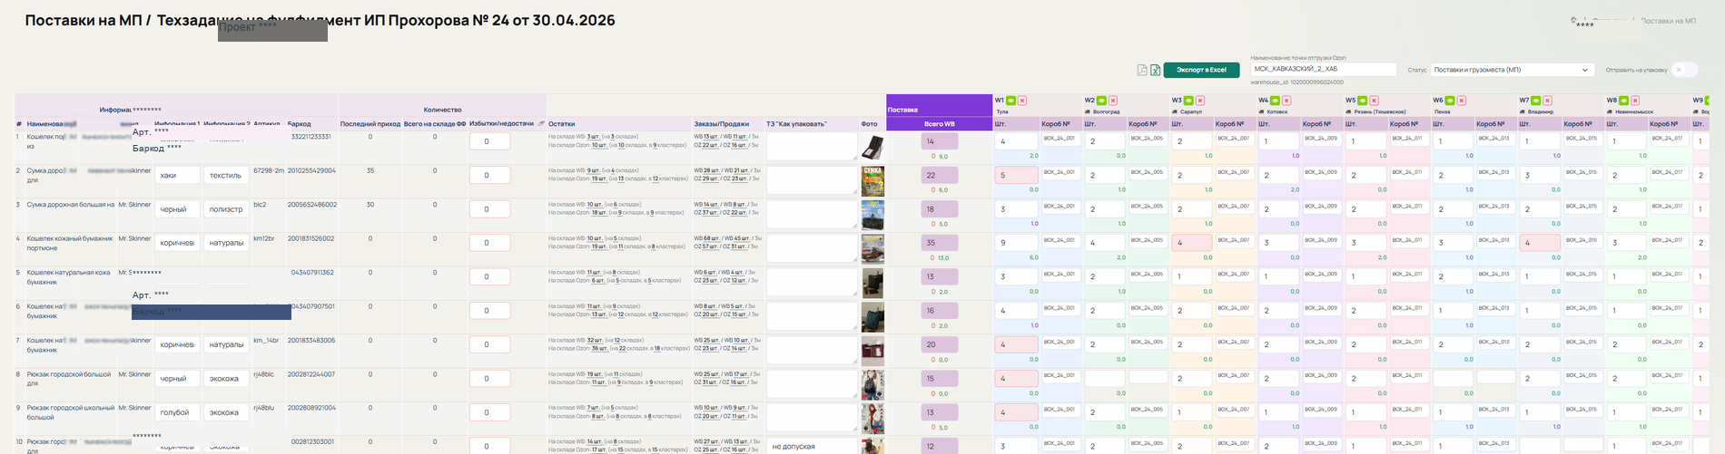Toggle eye icon for W5 Рязань
This screenshot has width=1725, height=454.
(x=1363, y=101)
